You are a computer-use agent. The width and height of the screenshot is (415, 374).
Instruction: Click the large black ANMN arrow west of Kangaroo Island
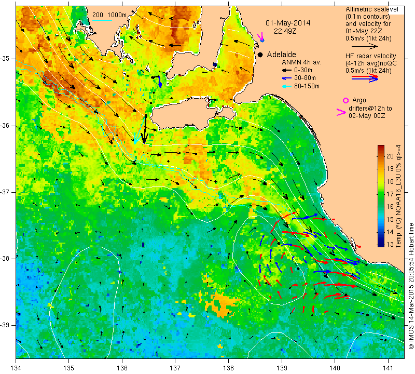pyautogui.click(x=145, y=129)
